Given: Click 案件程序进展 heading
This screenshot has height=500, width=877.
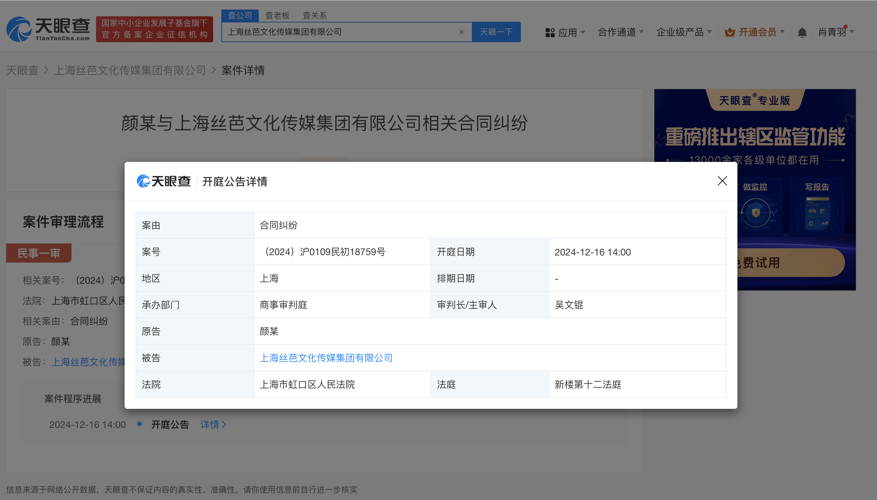Looking at the screenshot, I should coord(73,399).
